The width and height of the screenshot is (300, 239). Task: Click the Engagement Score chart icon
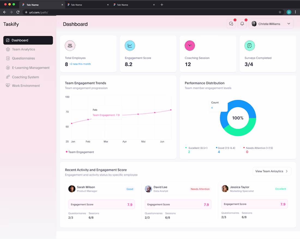(130, 46)
